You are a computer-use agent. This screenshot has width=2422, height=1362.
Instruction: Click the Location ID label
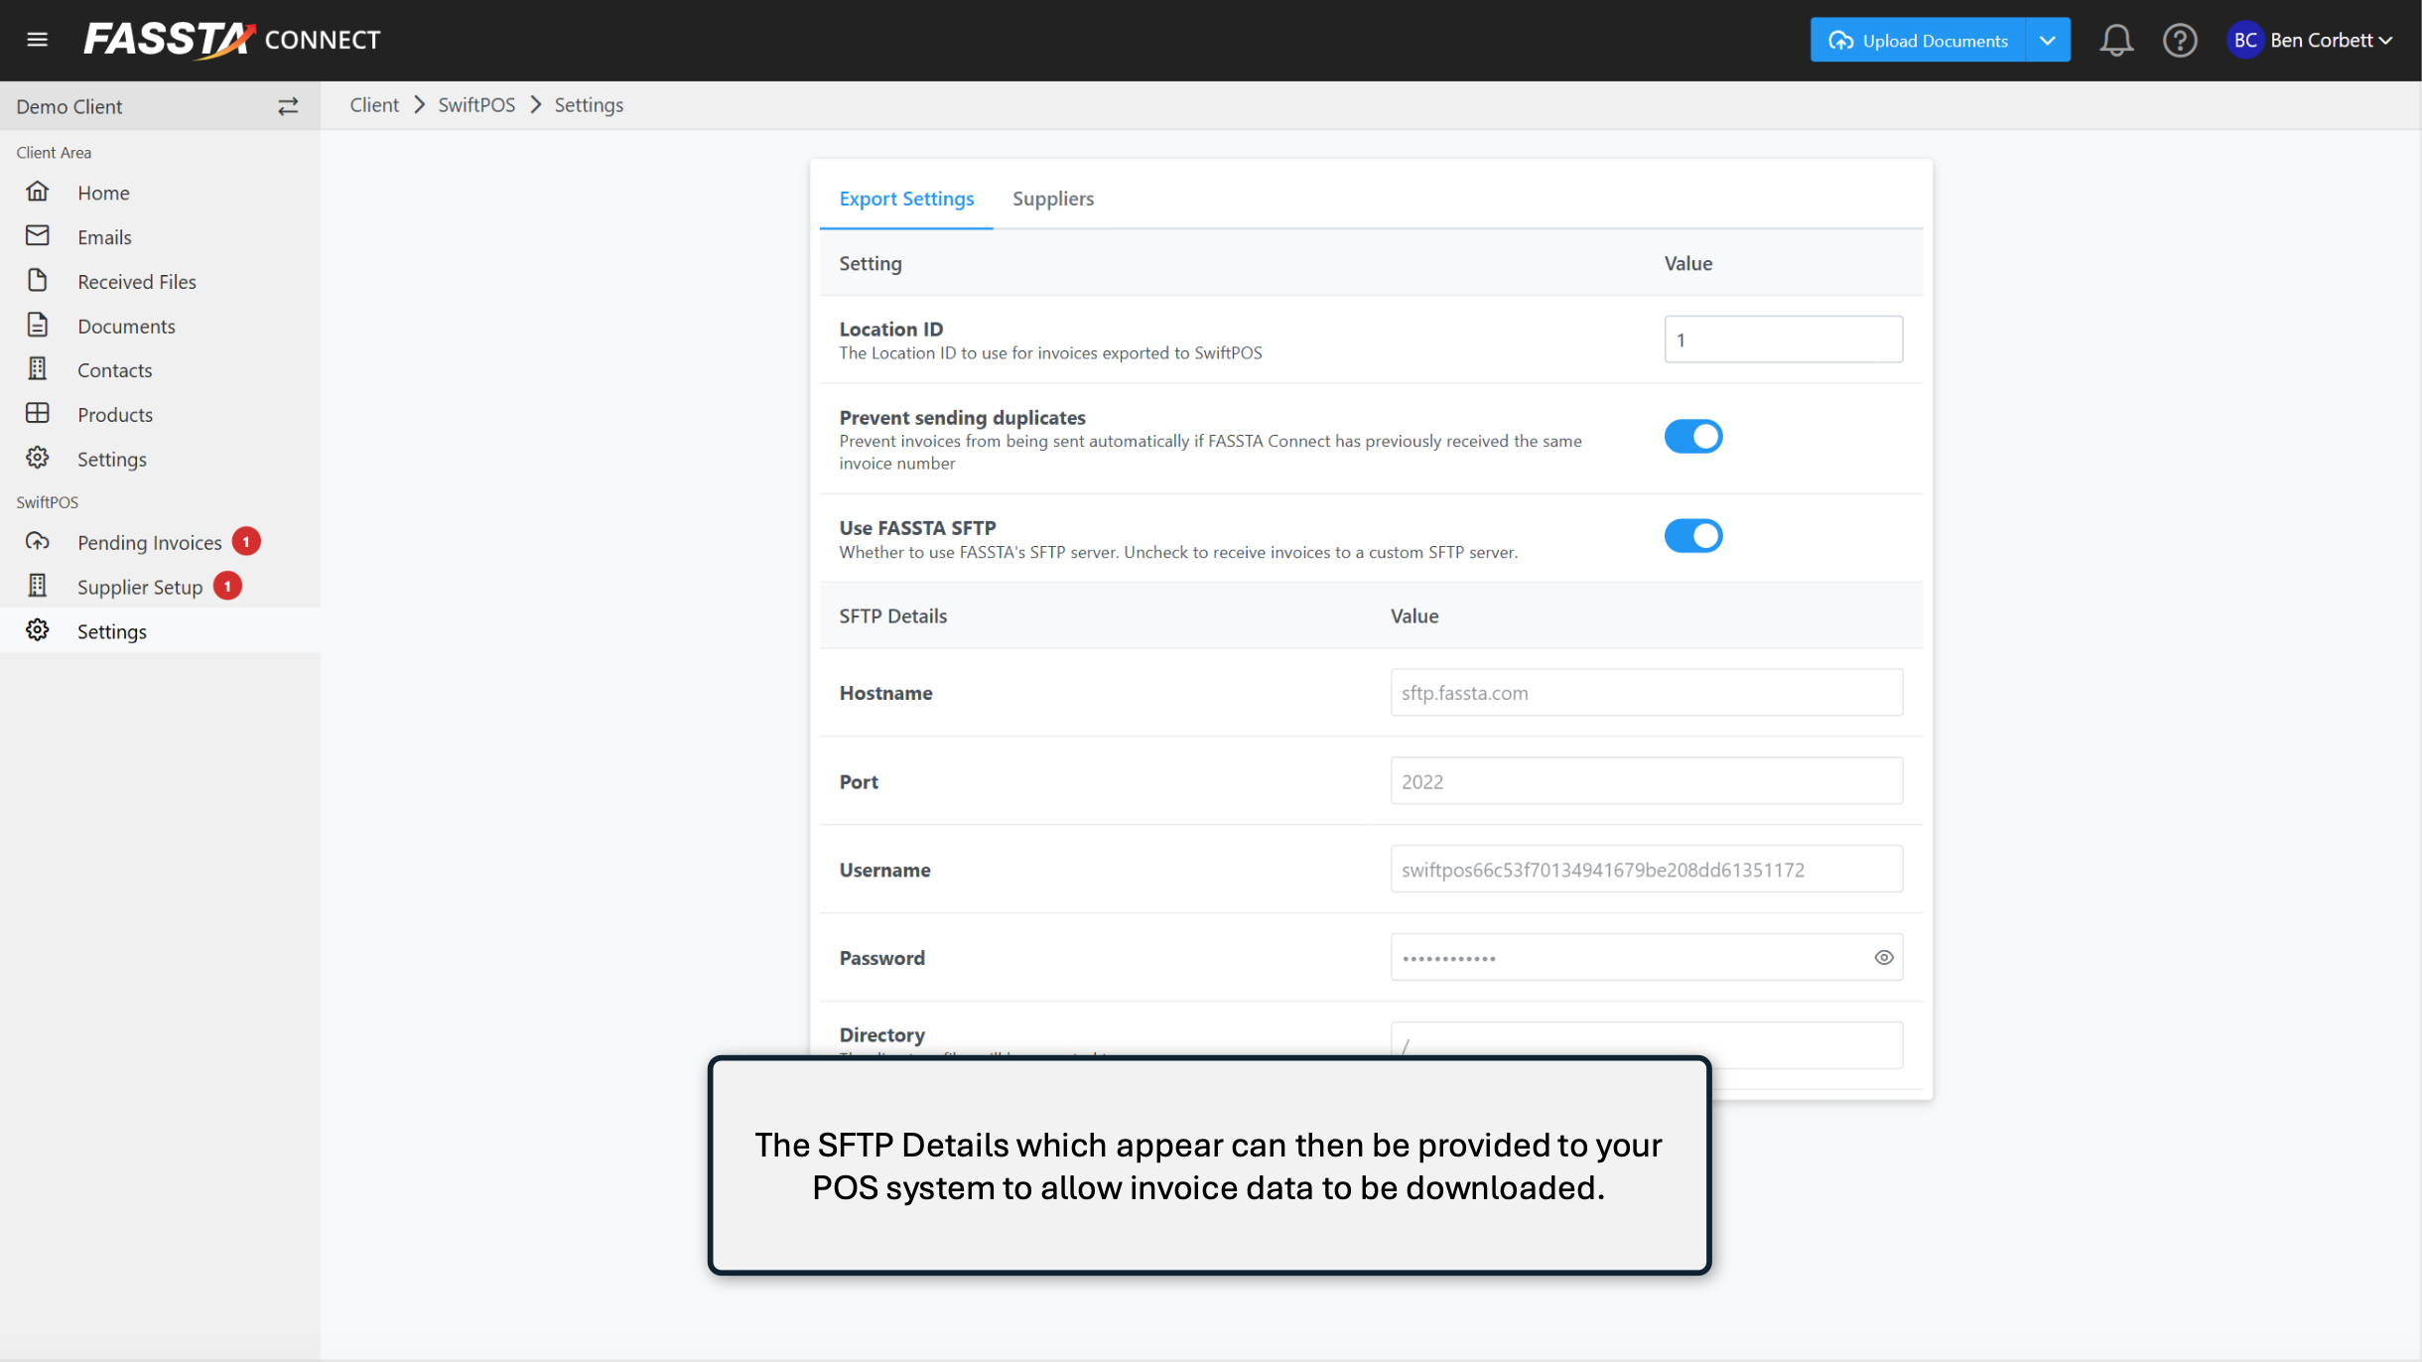890,329
